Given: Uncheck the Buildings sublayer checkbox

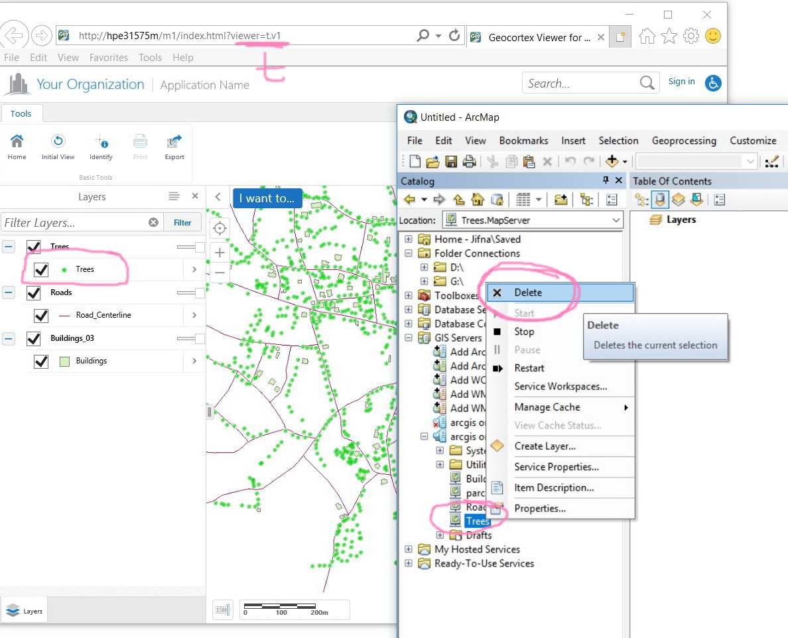Looking at the screenshot, I should point(41,361).
